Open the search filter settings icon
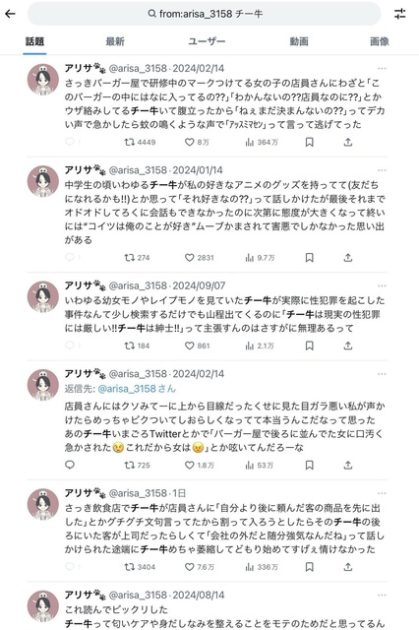This screenshot has width=419, height=630. click(399, 14)
